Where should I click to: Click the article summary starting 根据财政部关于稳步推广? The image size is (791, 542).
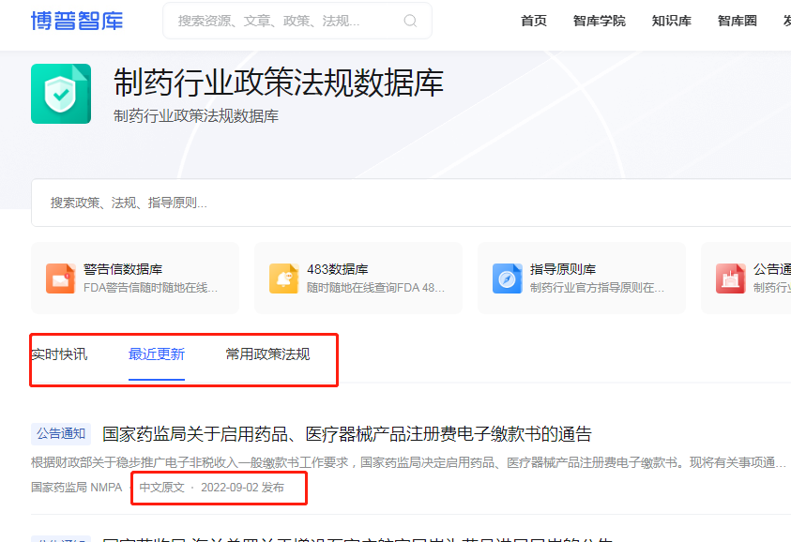pyautogui.click(x=408, y=462)
